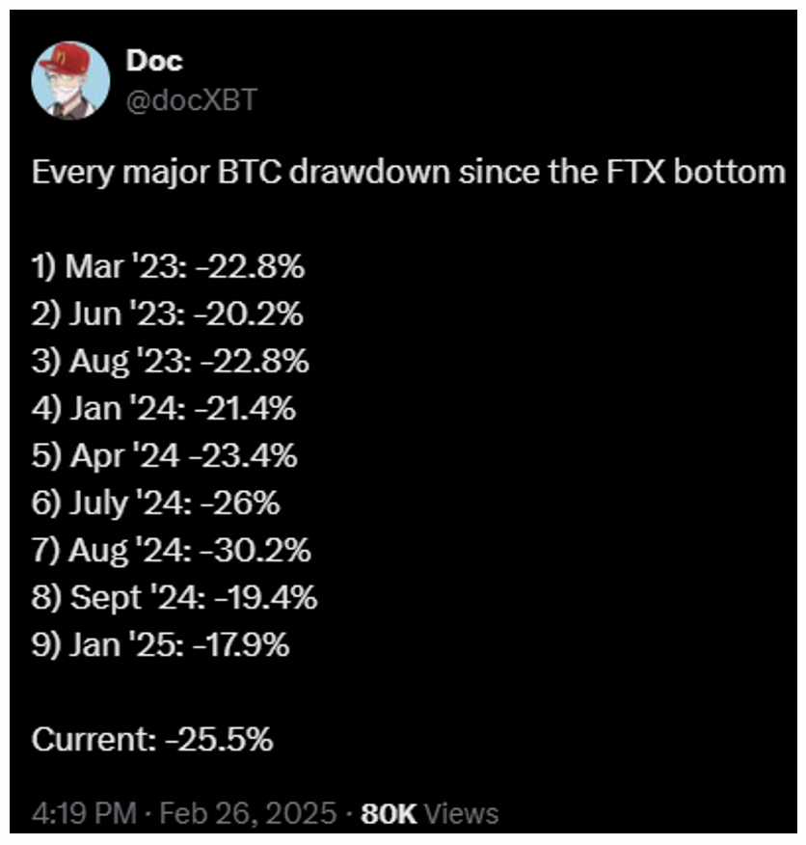
Task: Click the 80K view count
Action: click(x=389, y=814)
